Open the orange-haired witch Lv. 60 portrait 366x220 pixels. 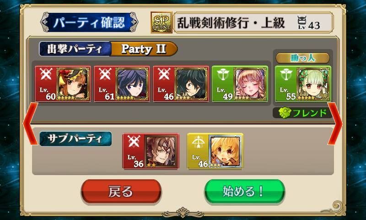pyautogui.click(x=73, y=84)
